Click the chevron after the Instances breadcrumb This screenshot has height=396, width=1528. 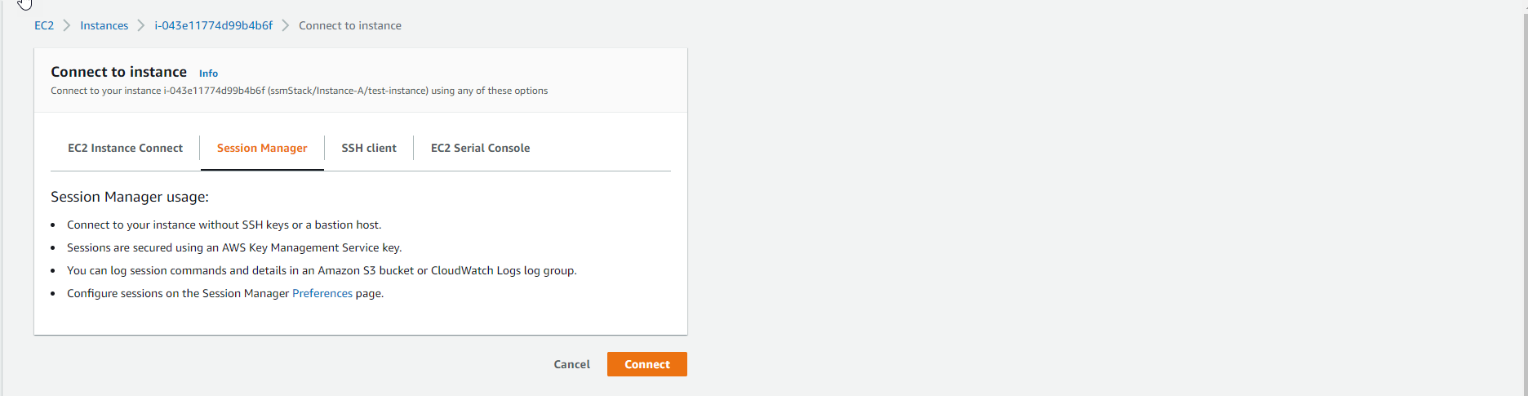coord(141,25)
